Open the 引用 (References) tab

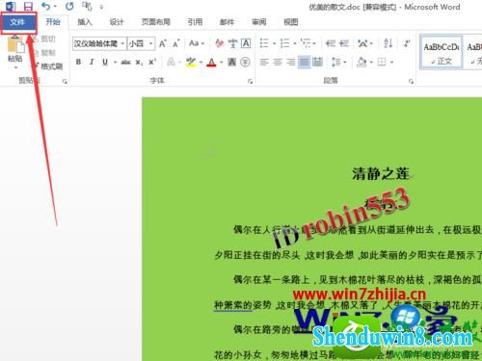point(195,22)
